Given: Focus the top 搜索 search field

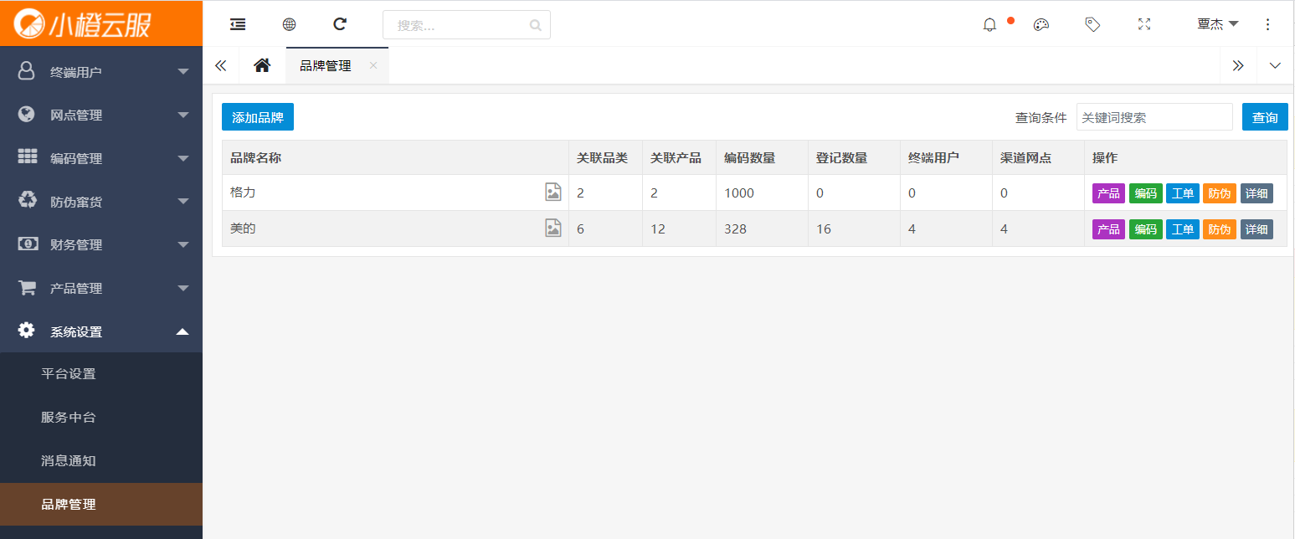Looking at the screenshot, I should [466, 25].
